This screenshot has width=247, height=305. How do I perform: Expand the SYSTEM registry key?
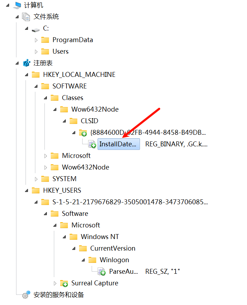[x=36, y=179]
